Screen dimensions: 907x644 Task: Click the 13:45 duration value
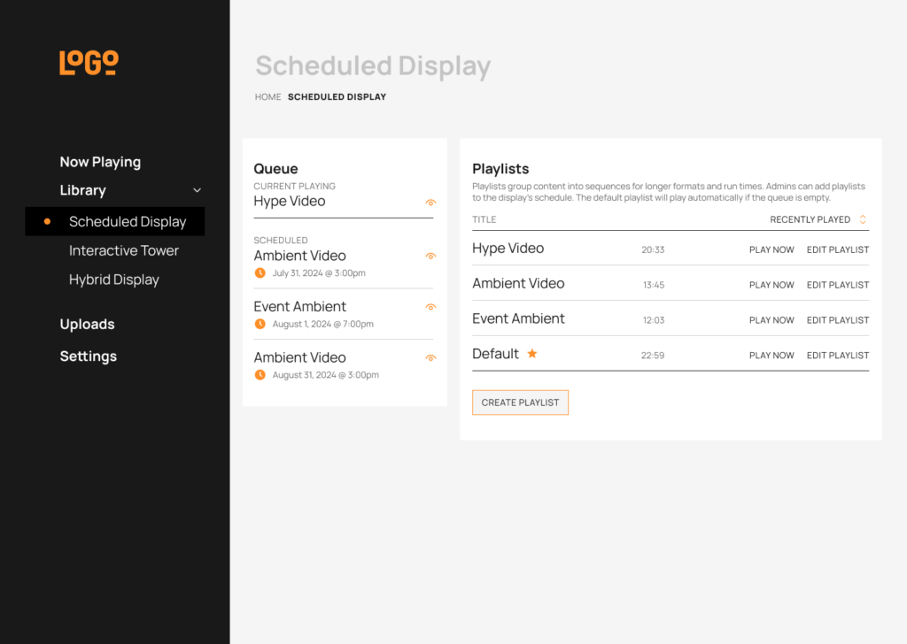(654, 285)
